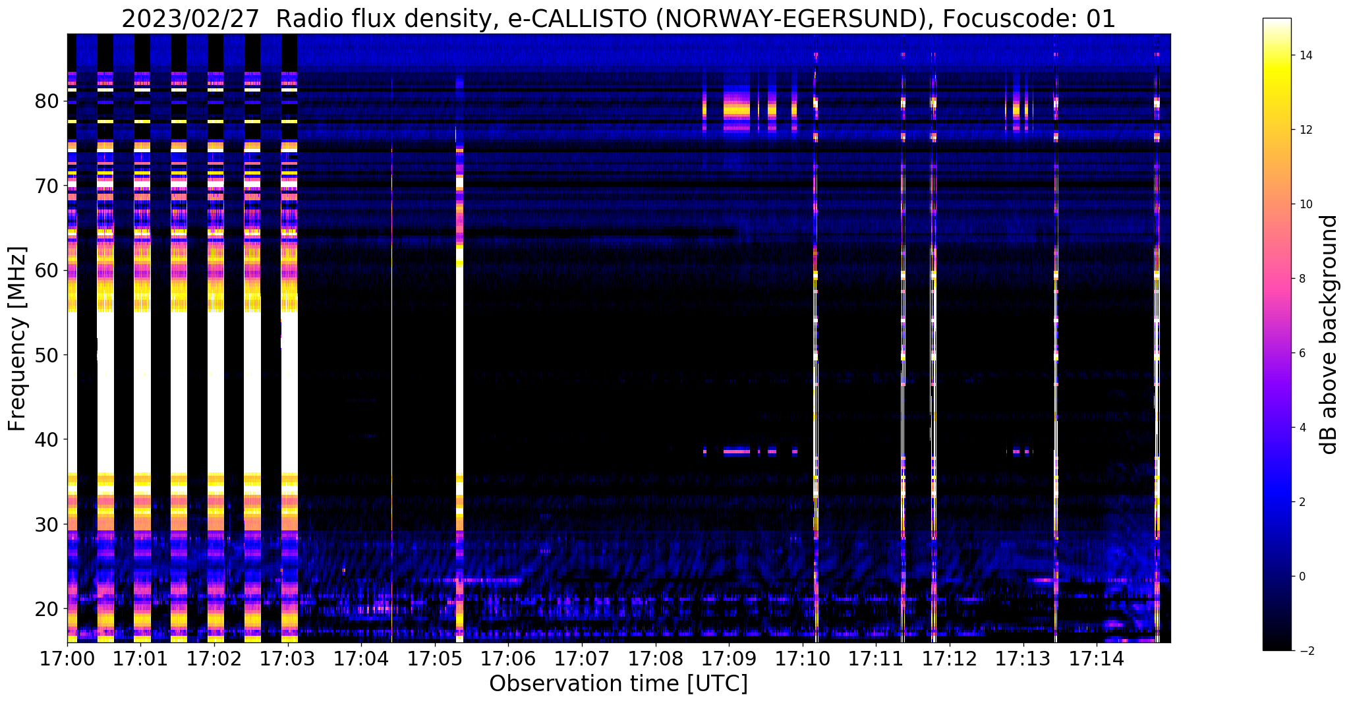Click the 'dB above background' colorbar label
This screenshot has width=1349, height=703.
click(1329, 334)
